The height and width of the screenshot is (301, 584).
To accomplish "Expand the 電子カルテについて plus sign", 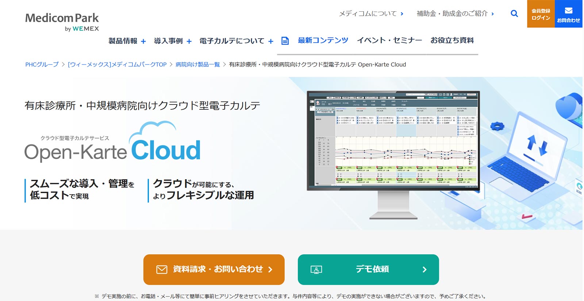I will 271,42.
